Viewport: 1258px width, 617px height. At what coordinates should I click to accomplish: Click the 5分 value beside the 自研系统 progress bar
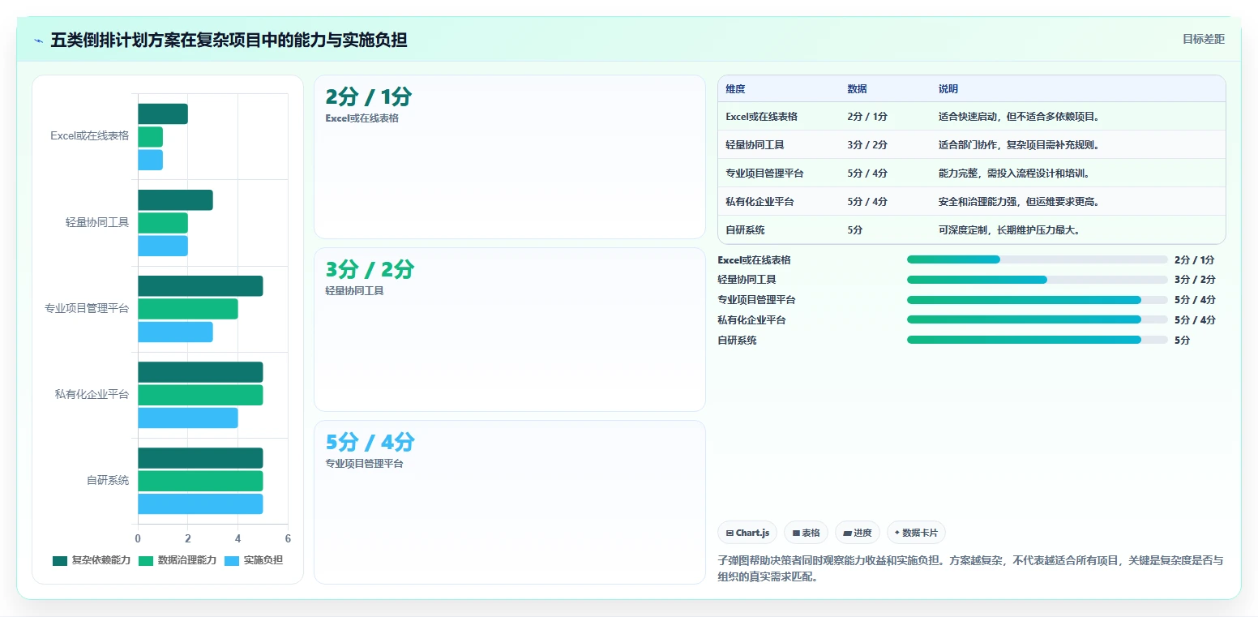pyautogui.click(x=1183, y=341)
